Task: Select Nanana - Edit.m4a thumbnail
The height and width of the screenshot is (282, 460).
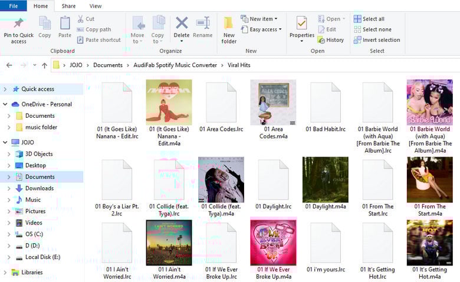Action: (169, 102)
